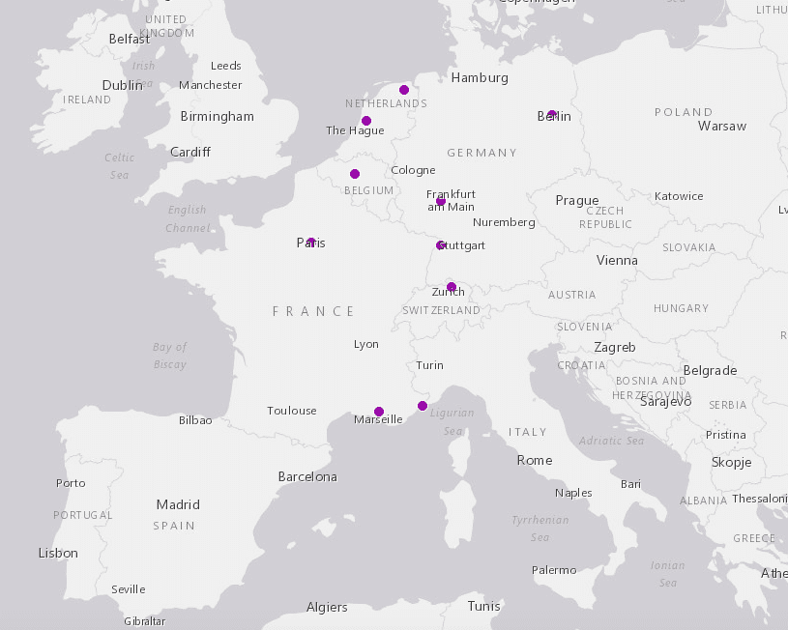Select the Naples city label
This screenshot has width=788, height=630.
573,493
